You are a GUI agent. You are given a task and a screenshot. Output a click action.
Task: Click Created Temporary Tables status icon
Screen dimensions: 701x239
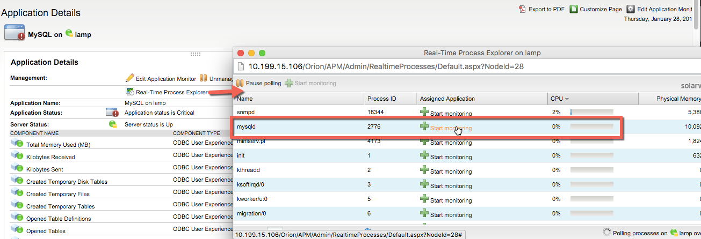(17, 205)
